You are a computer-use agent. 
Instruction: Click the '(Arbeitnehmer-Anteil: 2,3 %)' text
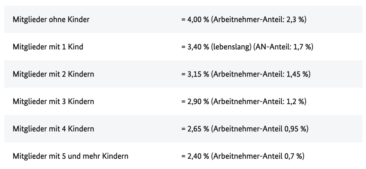[259, 20]
